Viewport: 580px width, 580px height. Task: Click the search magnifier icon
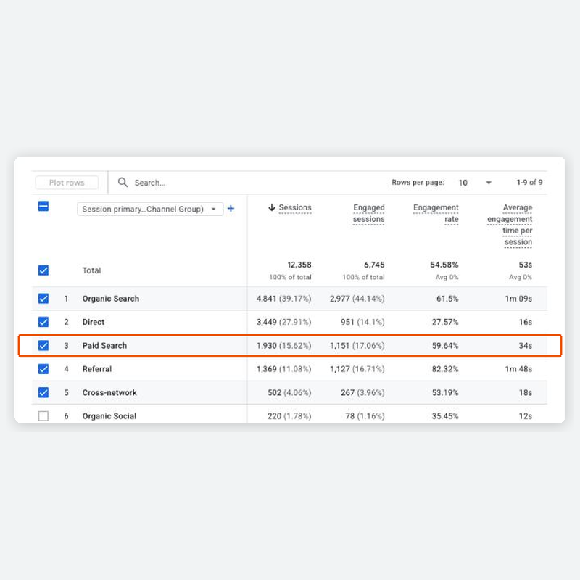coord(123,183)
